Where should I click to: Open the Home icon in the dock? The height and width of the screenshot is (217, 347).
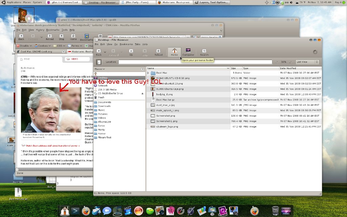click(x=65, y=211)
